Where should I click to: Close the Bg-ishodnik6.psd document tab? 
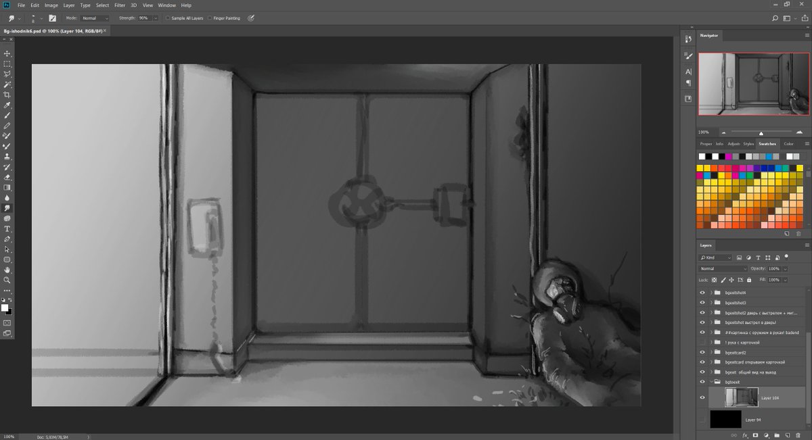point(105,31)
